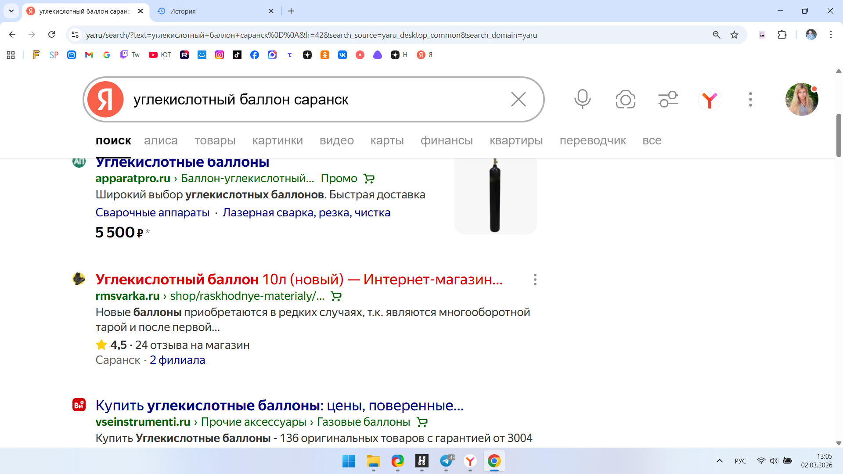This screenshot has height=474, width=843.
Task: Open three-dot menu for rmsvarka result
Action: click(x=535, y=280)
